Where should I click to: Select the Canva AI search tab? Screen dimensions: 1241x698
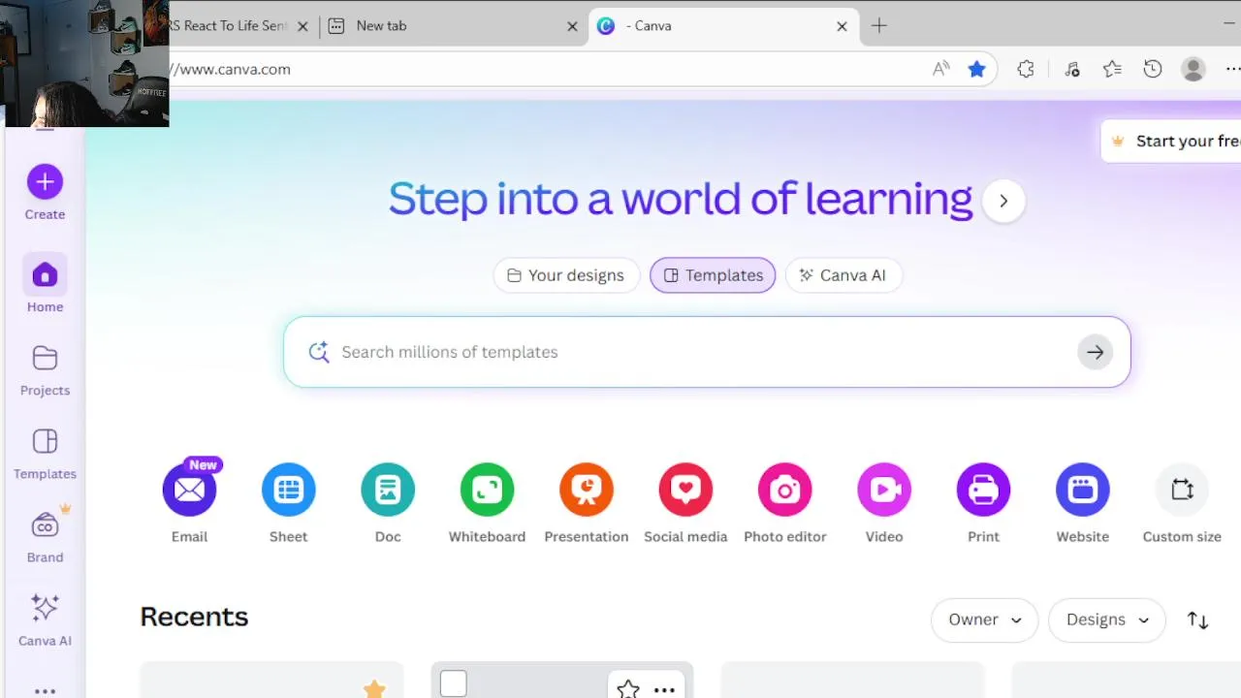(843, 275)
